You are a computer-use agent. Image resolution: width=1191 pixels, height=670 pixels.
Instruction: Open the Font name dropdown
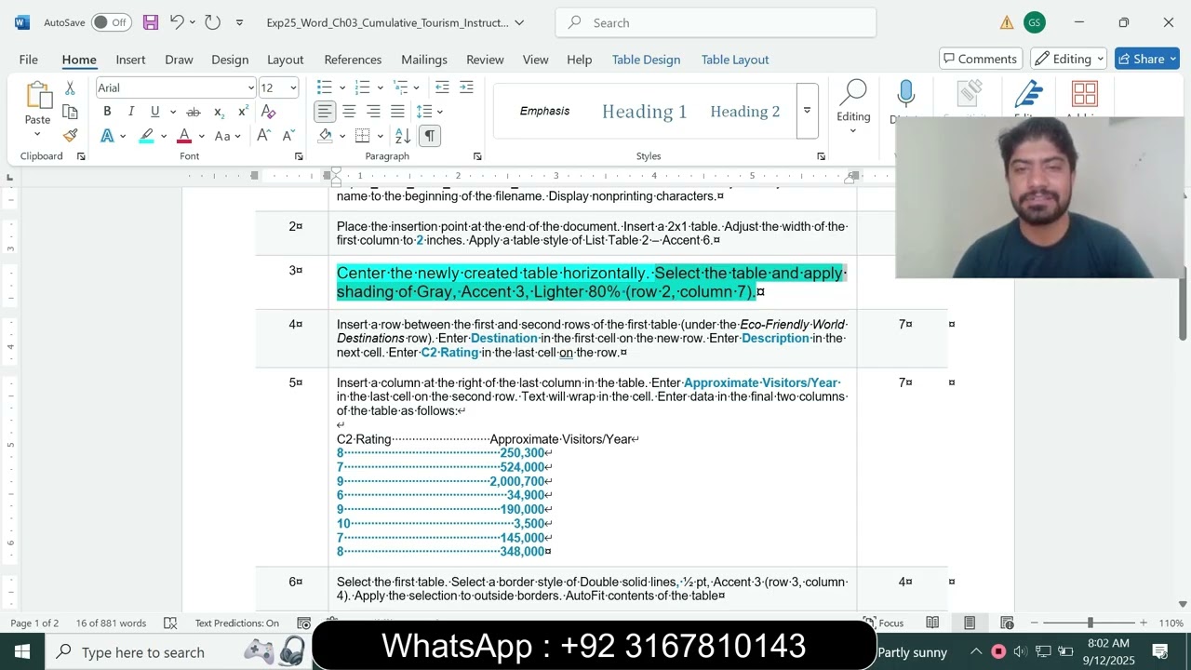[250, 87]
